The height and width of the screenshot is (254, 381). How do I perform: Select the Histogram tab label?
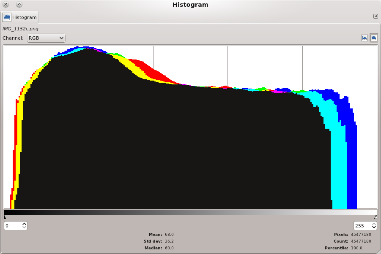tap(24, 17)
